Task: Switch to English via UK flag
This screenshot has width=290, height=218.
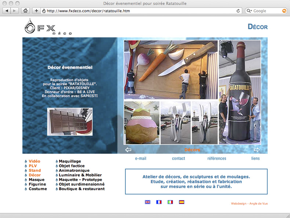Action: [x=148, y=202]
